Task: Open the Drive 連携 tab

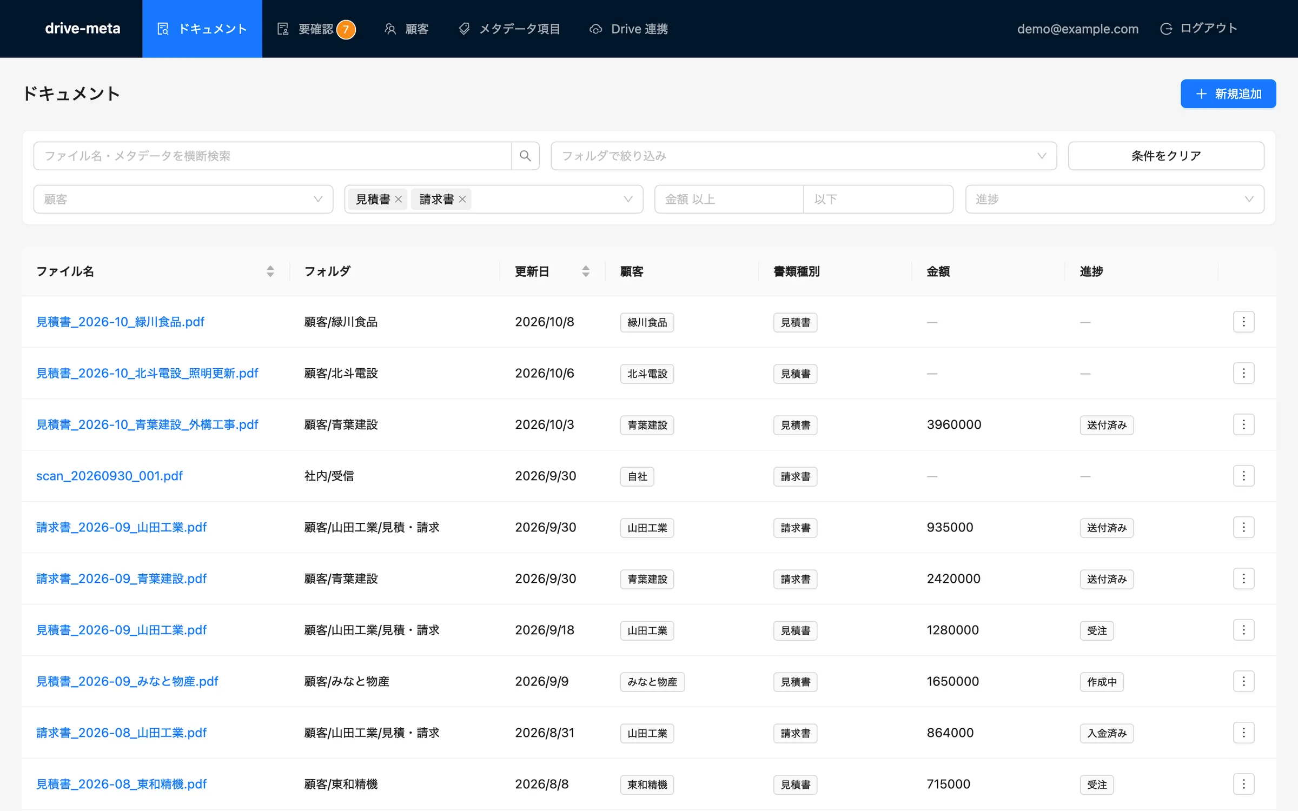Action: pyautogui.click(x=628, y=29)
